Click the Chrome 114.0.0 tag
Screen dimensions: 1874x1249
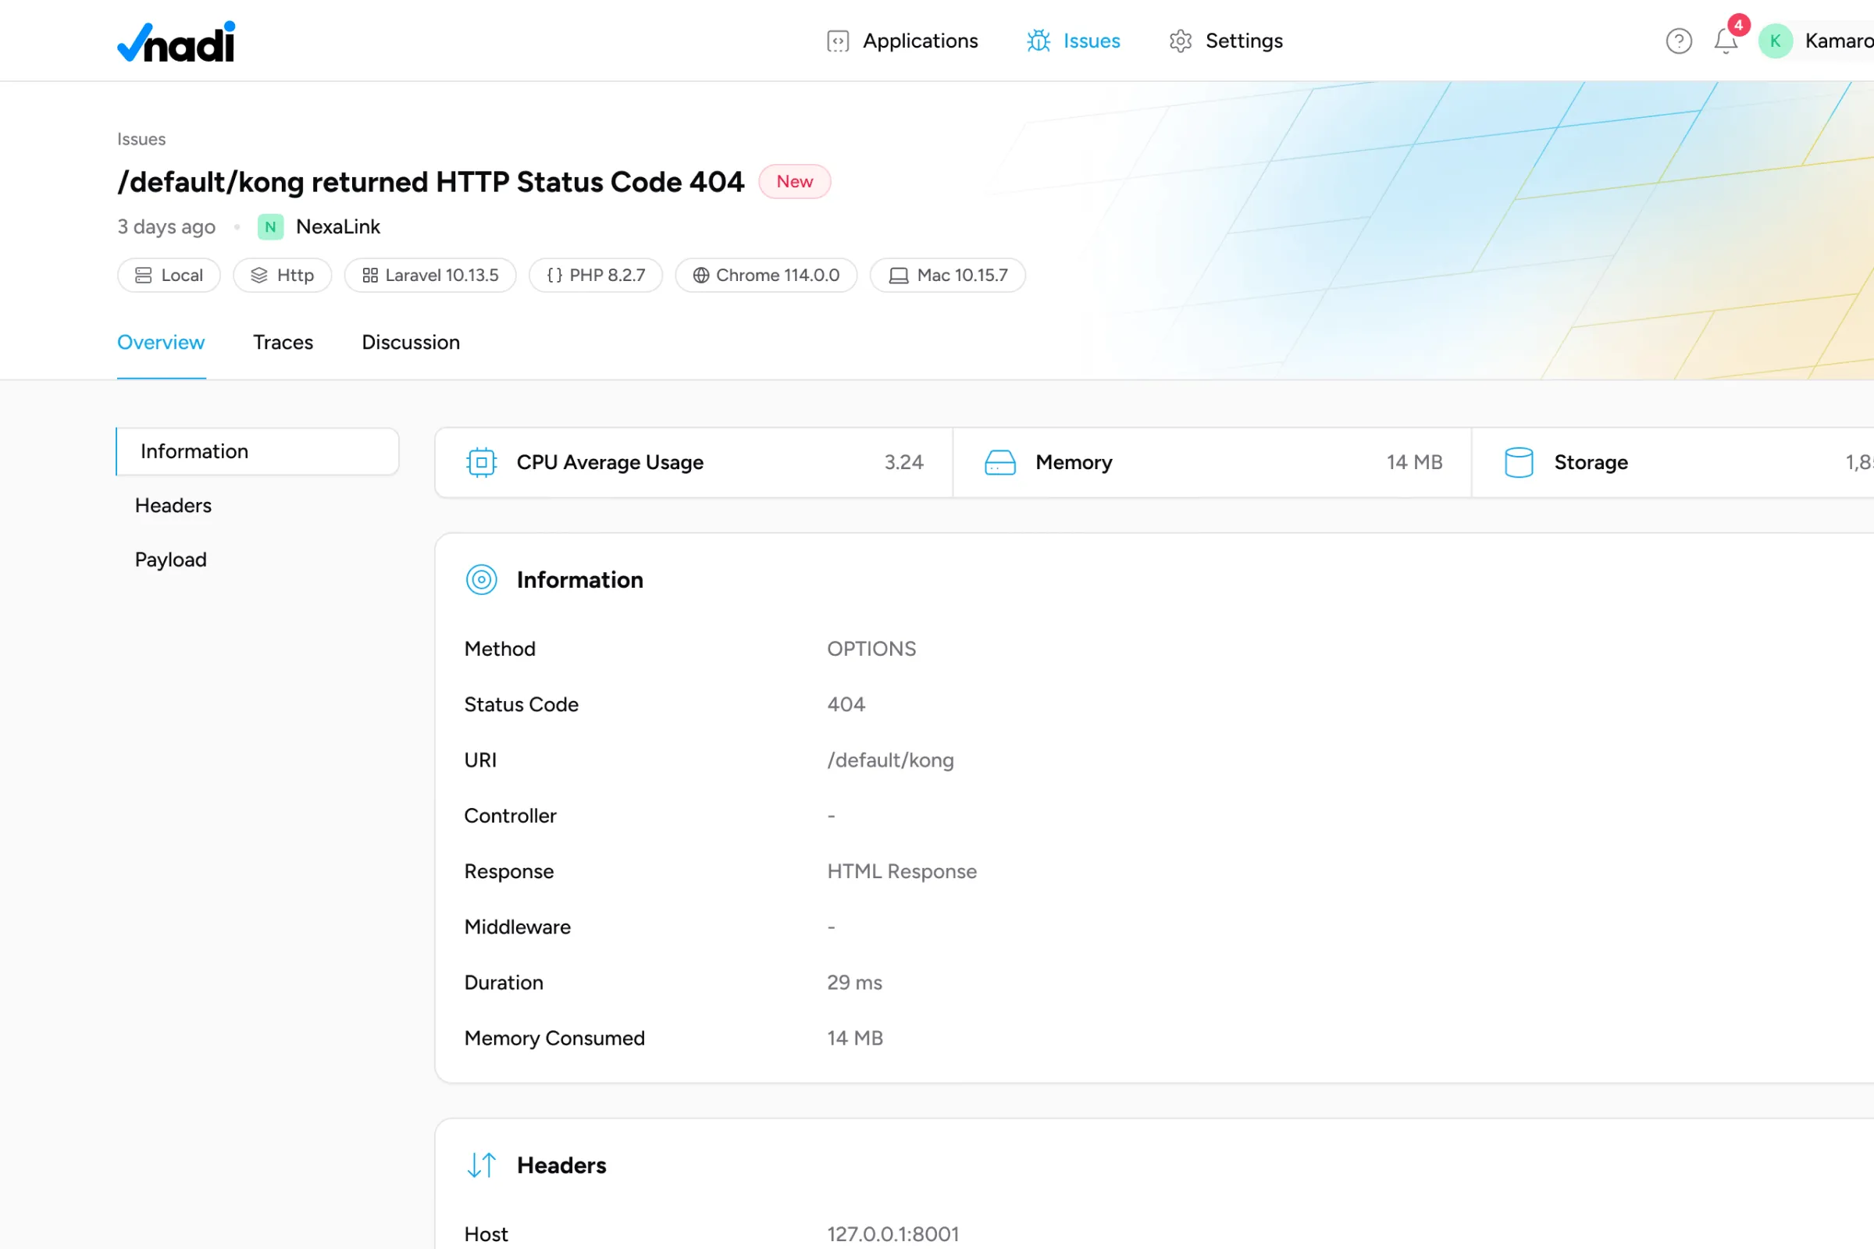[767, 276]
